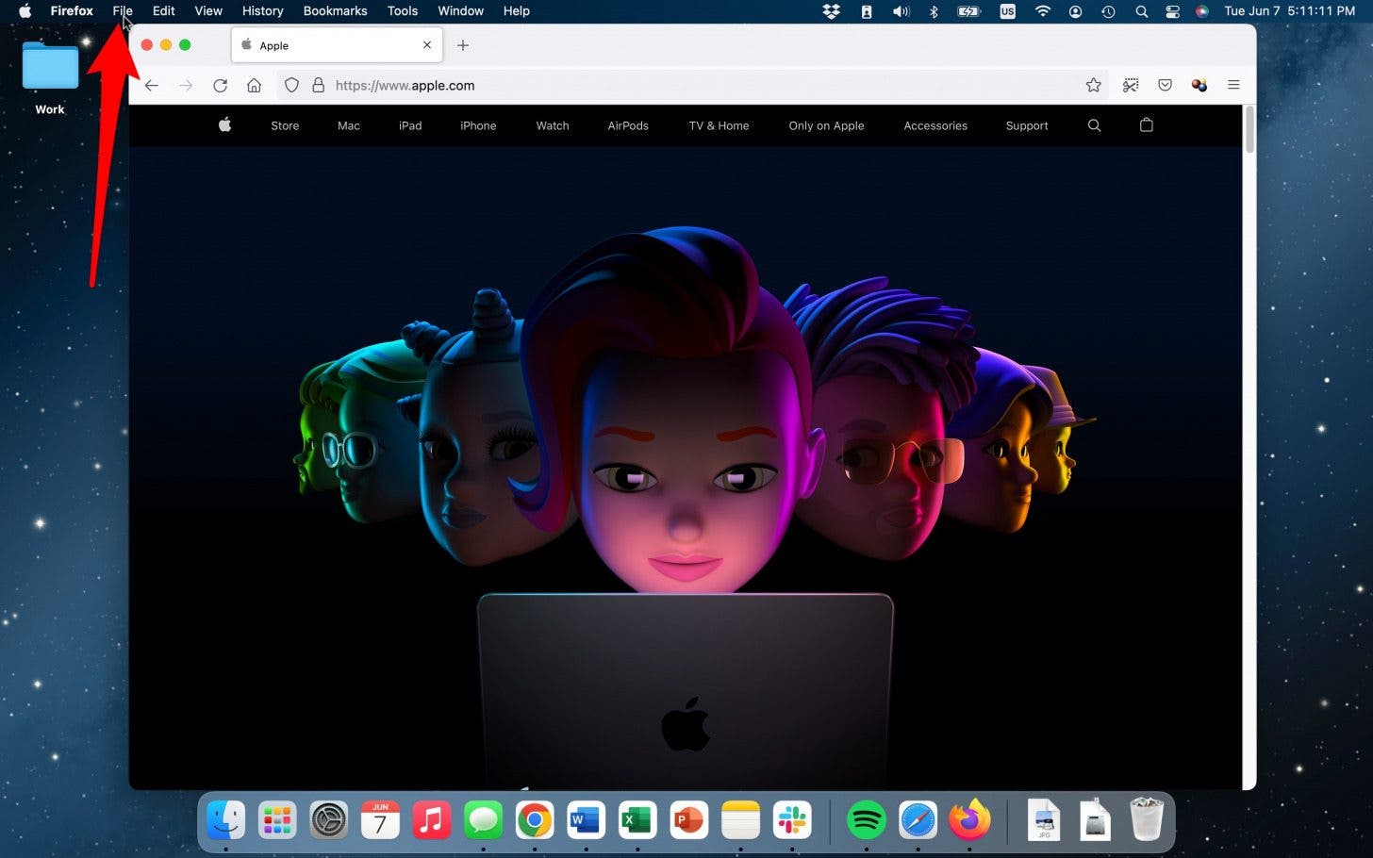The image size is (1373, 858).
Task: Open the History menu
Action: (x=262, y=11)
